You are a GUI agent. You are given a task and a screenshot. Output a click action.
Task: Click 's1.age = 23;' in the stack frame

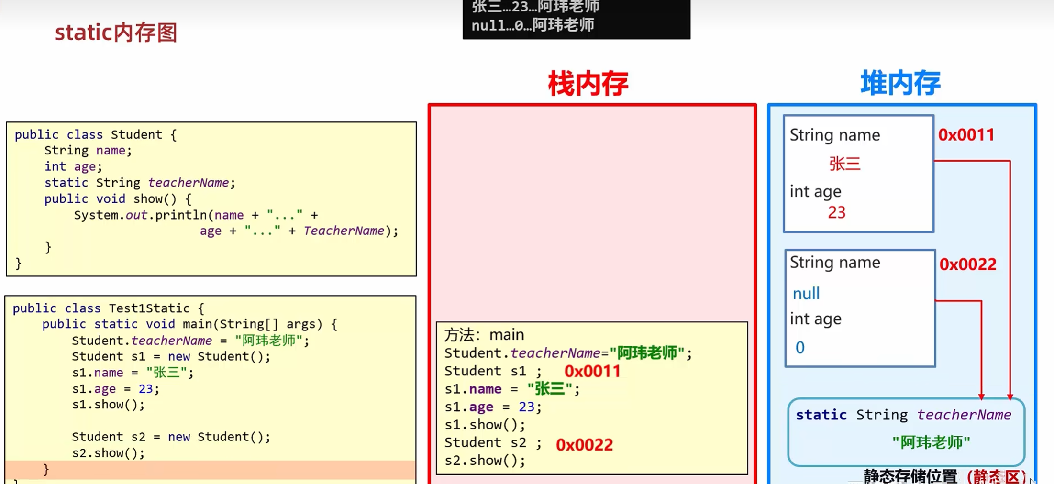pos(493,407)
